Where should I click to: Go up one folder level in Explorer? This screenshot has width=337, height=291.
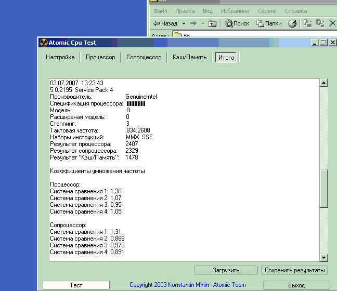(x=212, y=23)
